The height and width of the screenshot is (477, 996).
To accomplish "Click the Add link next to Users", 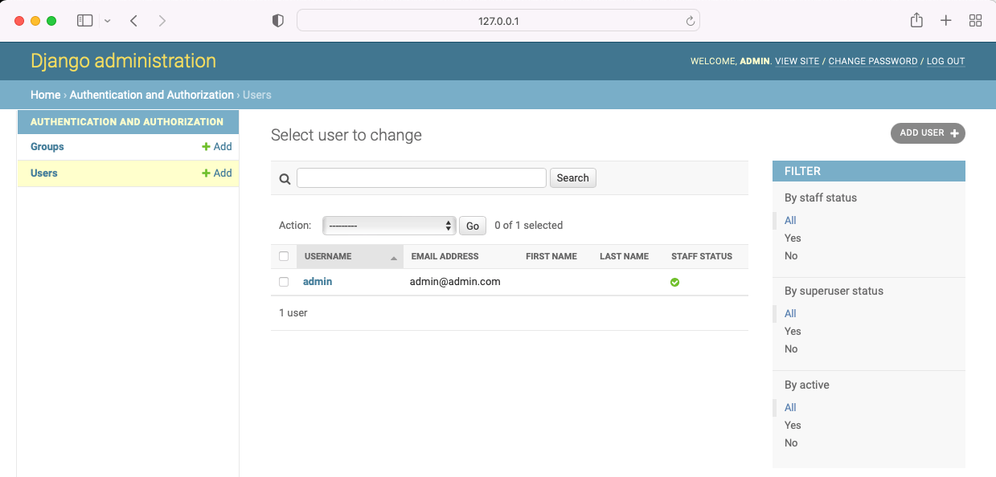I will click(217, 173).
